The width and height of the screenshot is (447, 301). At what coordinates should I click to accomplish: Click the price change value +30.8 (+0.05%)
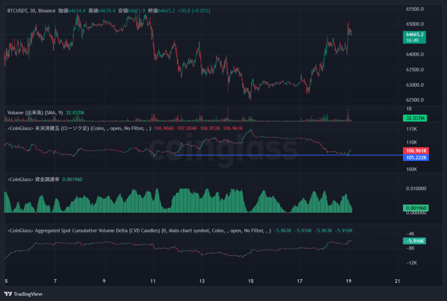[194, 11]
